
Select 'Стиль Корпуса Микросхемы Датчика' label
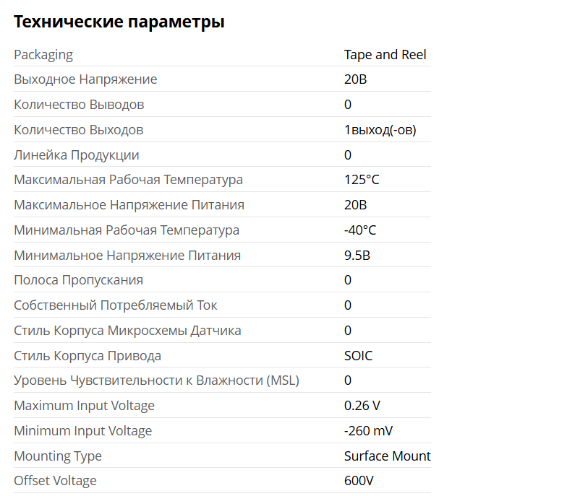tap(127, 331)
